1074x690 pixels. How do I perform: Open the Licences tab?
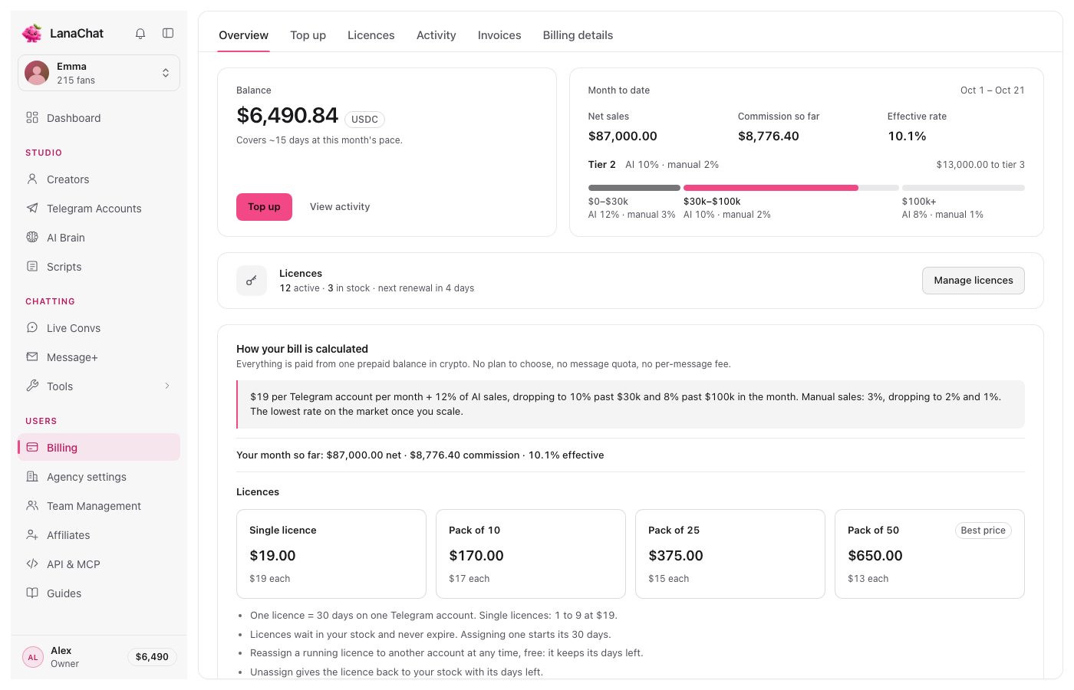click(x=371, y=35)
